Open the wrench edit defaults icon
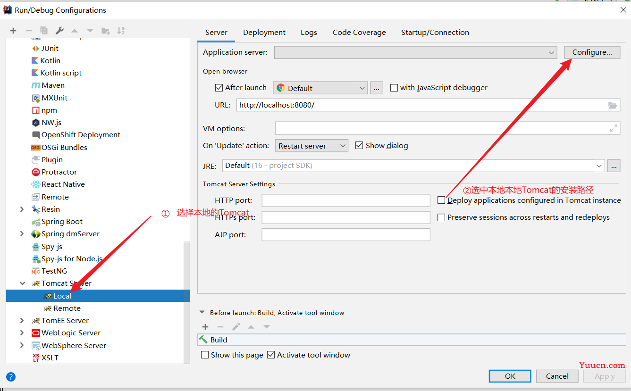631x391 pixels. [x=59, y=31]
